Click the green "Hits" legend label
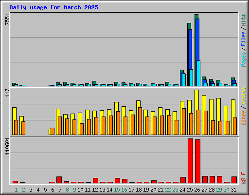 coord(244,20)
